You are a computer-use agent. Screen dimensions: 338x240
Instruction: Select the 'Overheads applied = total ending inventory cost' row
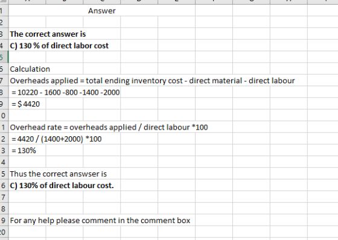(x=152, y=81)
